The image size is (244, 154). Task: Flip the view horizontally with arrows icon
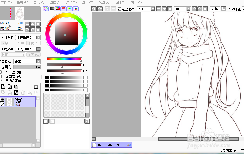[224, 9]
